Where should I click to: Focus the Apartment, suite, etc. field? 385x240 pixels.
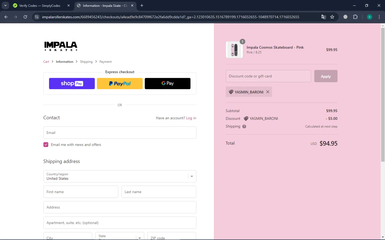[x=120, y=223]
